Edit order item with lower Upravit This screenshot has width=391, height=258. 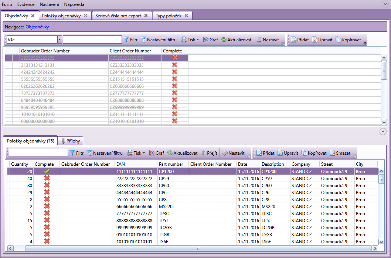click(x=288, y=153)
